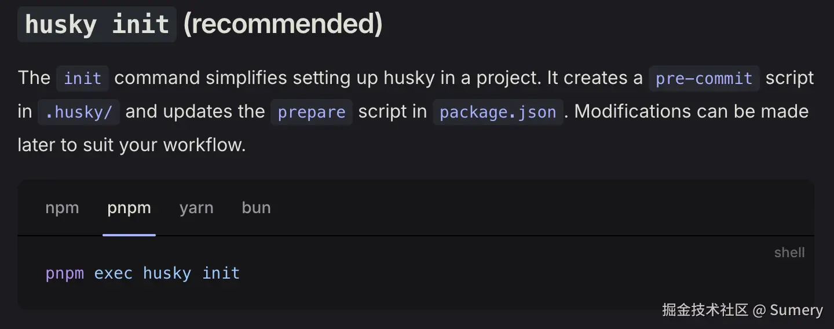Click "exec" in the shell command
Viewport: 834px width, 329px height.
tap(114, 273)
